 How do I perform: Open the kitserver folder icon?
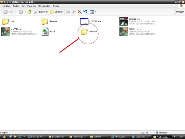(45, 22)
